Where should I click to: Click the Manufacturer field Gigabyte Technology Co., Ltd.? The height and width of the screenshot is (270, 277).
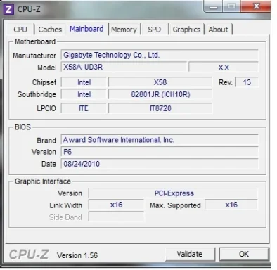[x=160, y=55]
